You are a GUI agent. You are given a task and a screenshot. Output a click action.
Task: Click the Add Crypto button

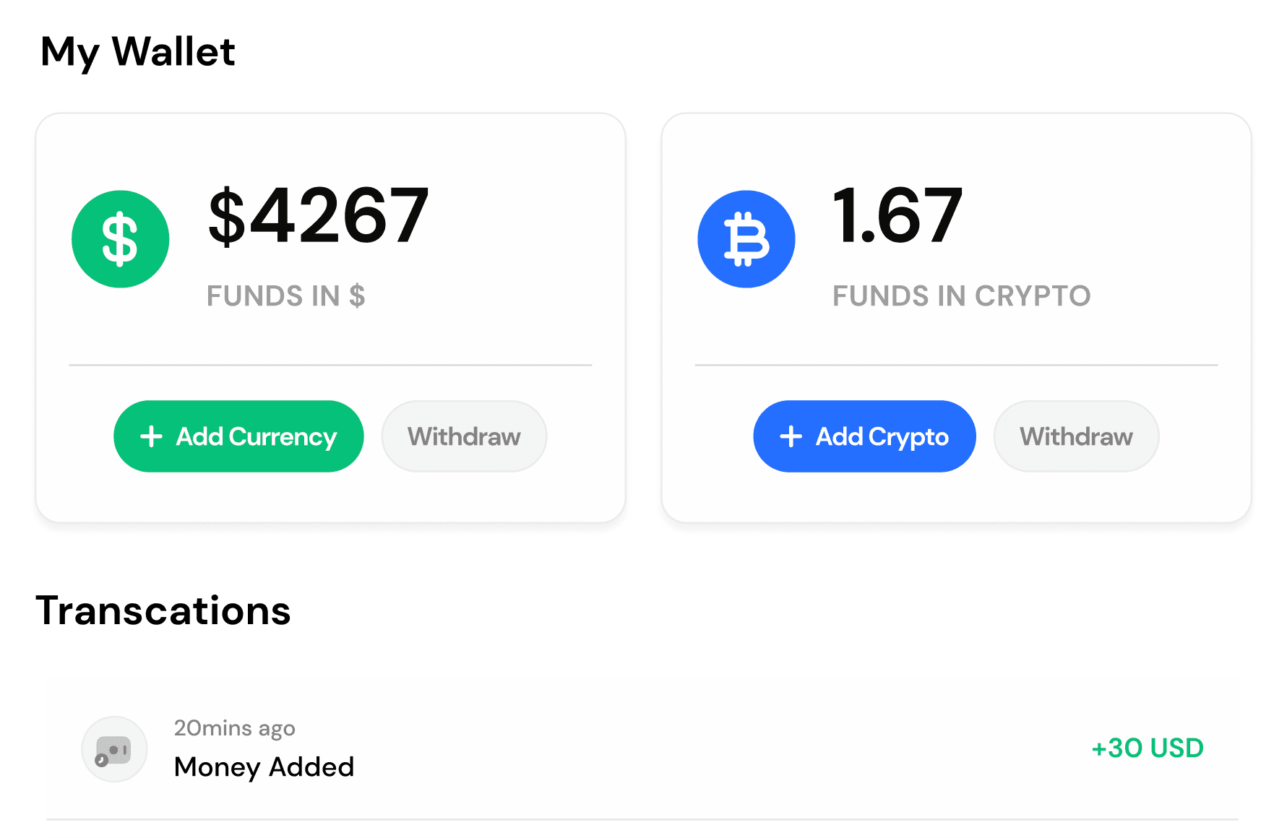864,436
